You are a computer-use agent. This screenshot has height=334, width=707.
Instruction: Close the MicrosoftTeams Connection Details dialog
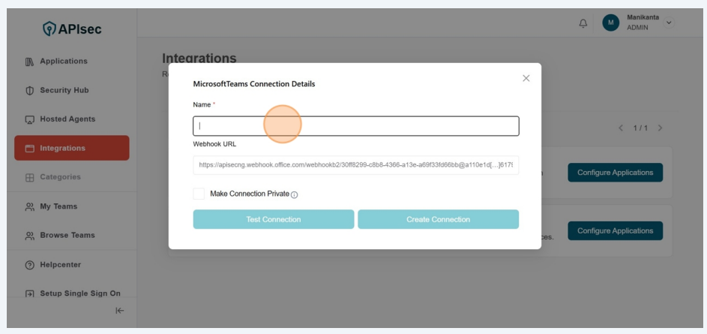pyautogui.click(x=526, y=78)
